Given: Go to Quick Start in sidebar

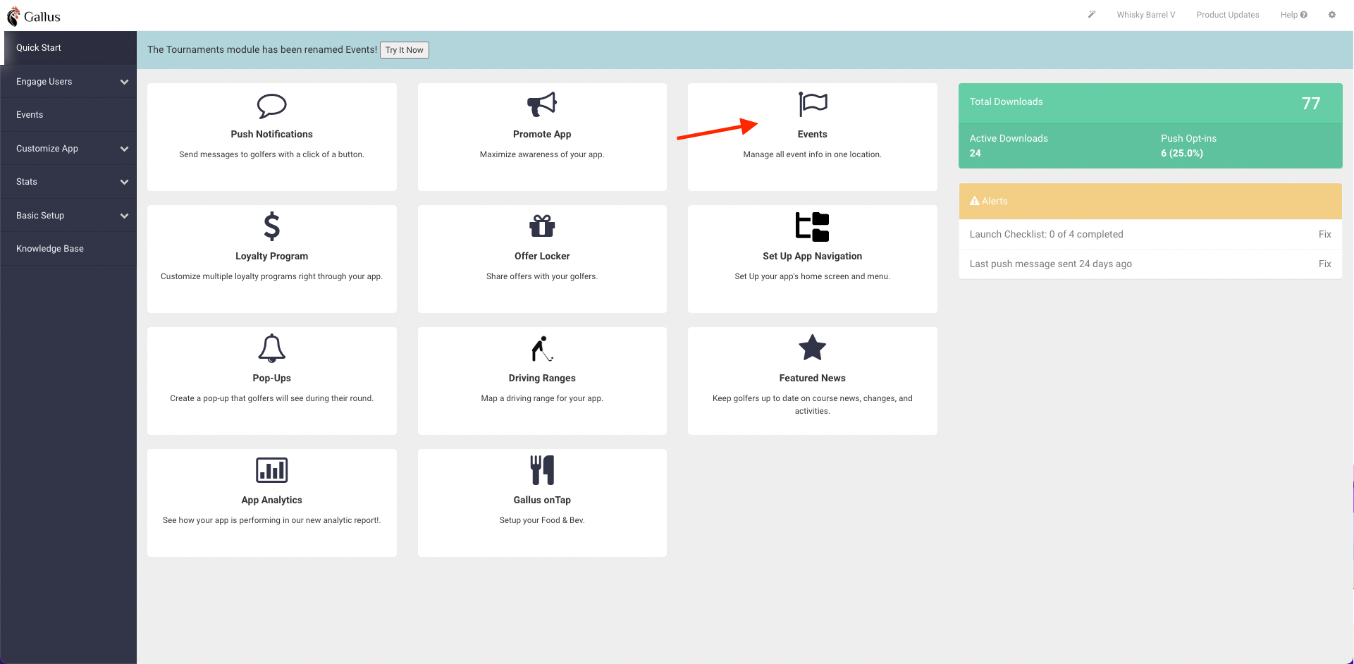Looking at the screenshot, I should 68,48.
